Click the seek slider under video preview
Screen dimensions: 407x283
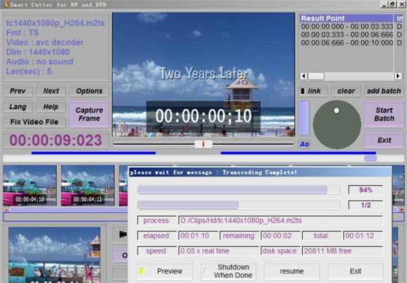(x=203, y=144)
